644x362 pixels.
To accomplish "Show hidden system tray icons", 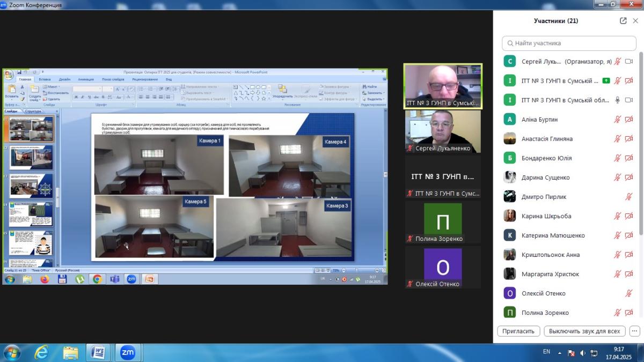I will click(560, 353).
